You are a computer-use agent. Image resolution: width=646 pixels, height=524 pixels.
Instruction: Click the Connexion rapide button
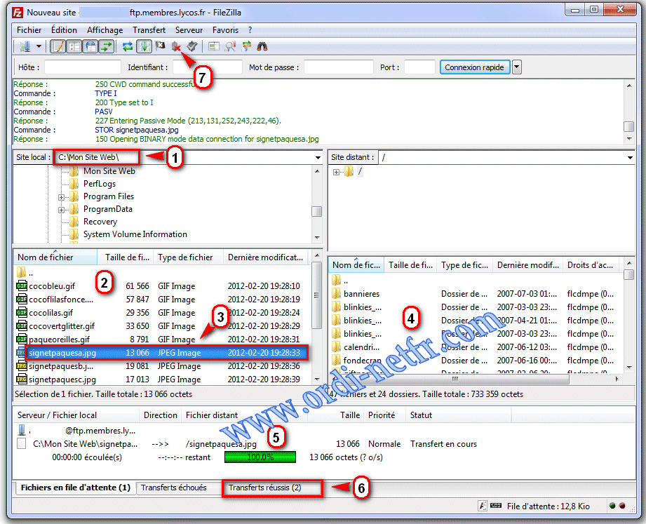point(475,67)
